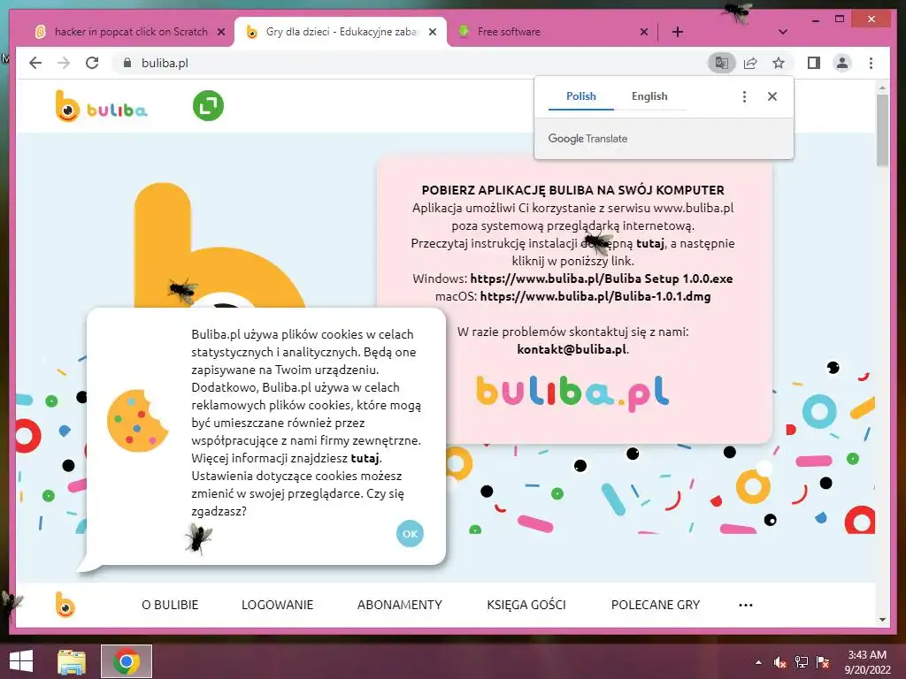Click the Chrome icon in the taskbar

pos(127,661)
